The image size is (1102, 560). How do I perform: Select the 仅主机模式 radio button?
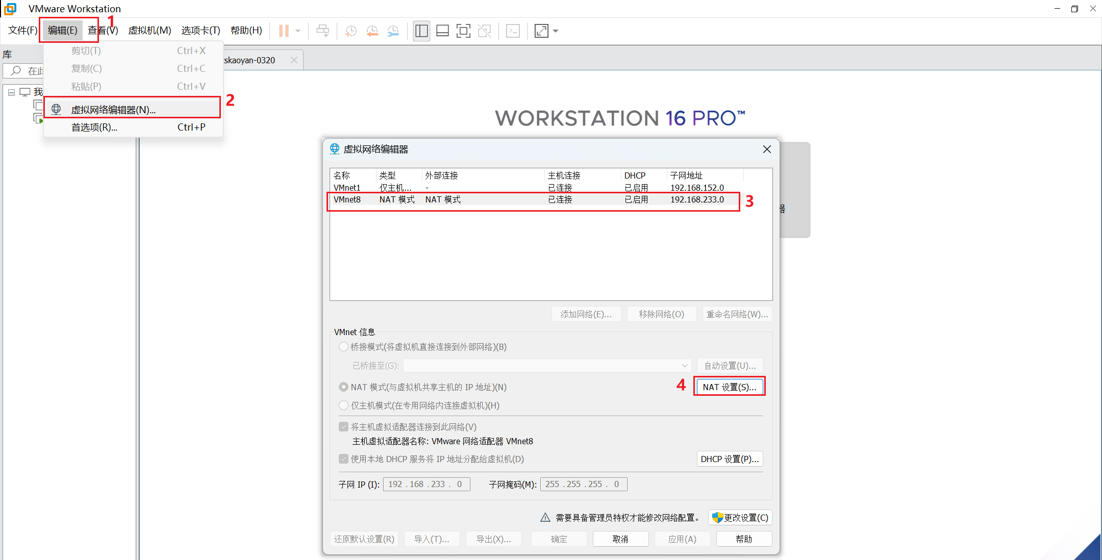click(343, 405)
